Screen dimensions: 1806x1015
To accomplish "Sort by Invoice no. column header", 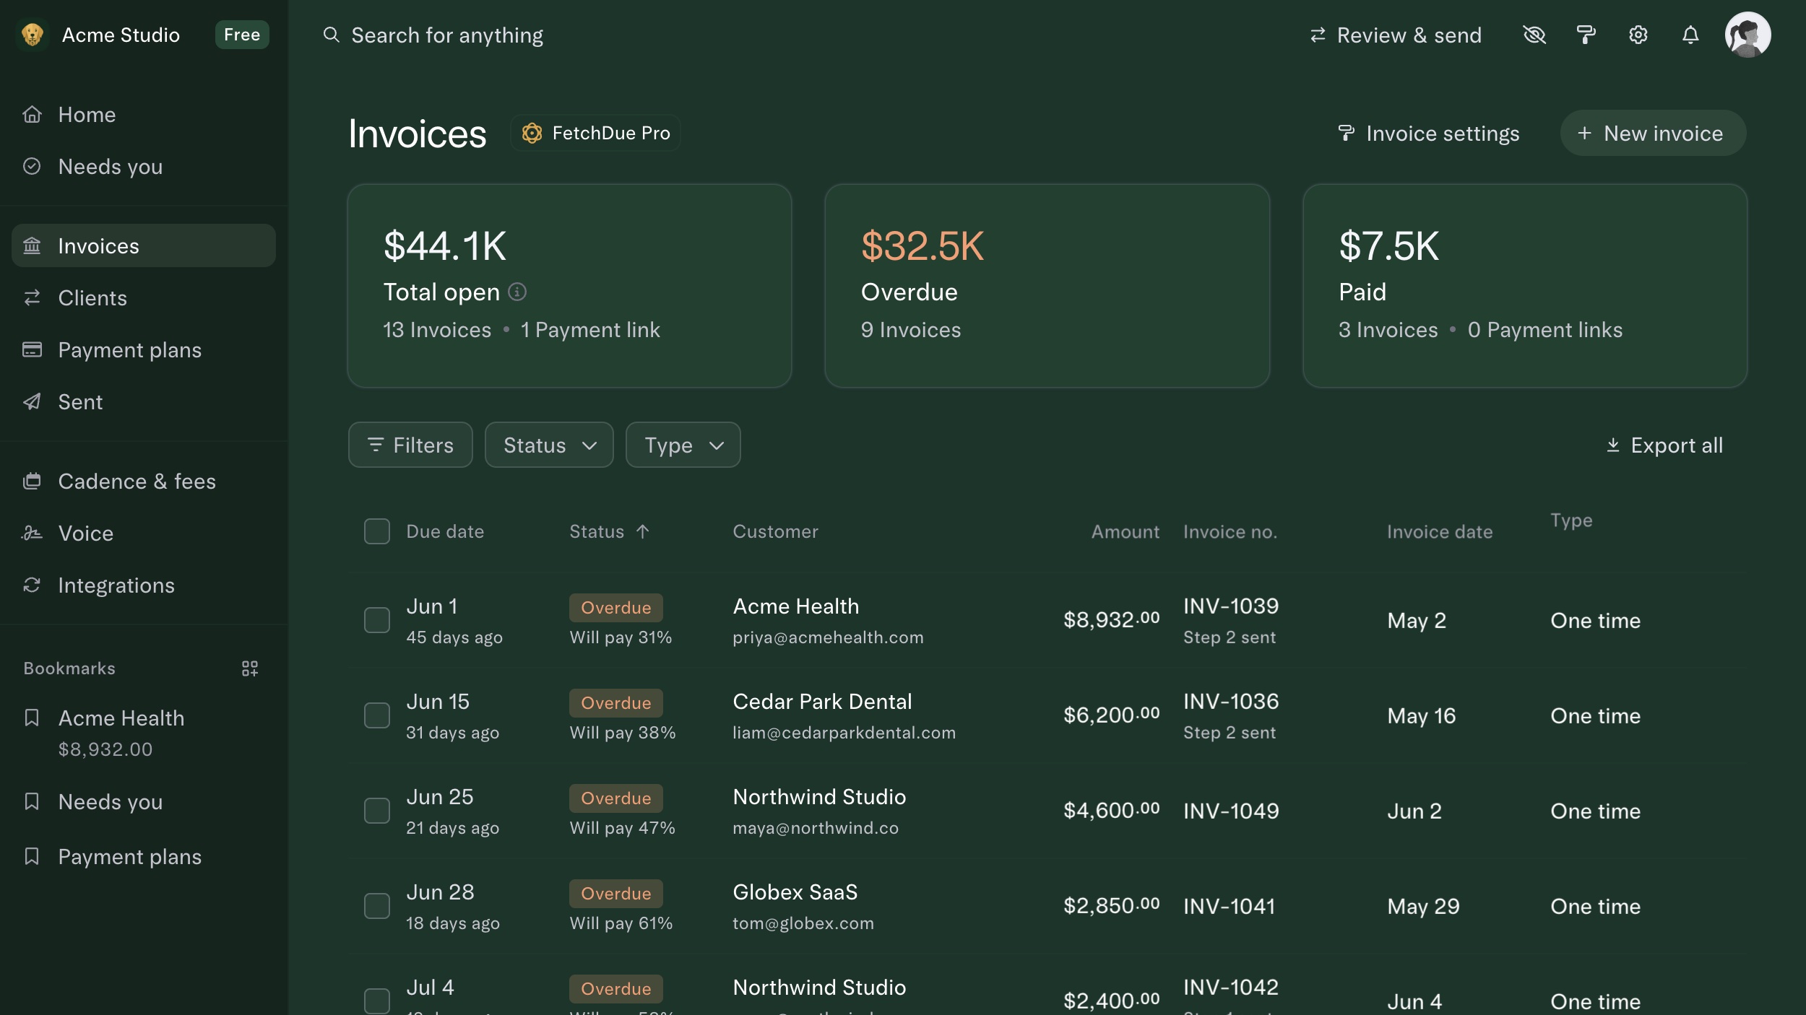I will tap(1230, 531).
